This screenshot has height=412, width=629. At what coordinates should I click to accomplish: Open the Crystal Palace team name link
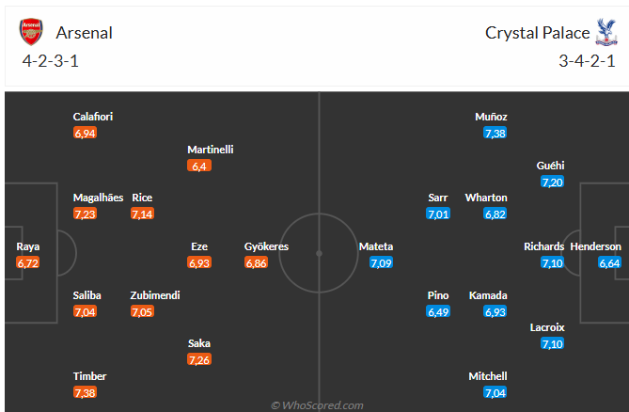coord(538,33)
